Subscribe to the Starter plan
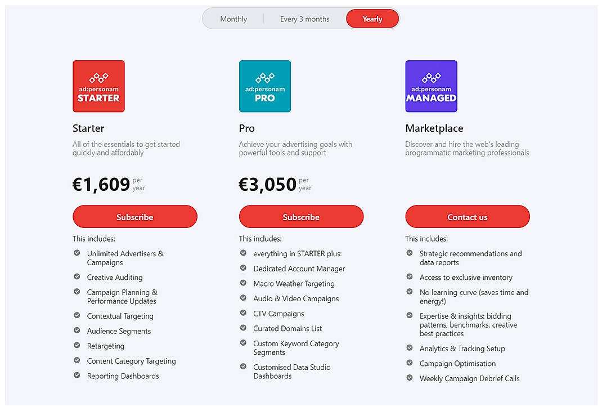602x411 pixels. pyautogui.click(x=134, y=217)
